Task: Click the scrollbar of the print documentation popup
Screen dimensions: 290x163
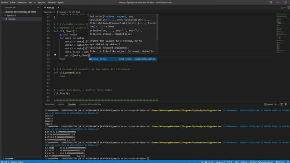Action: tap(157, 27)
